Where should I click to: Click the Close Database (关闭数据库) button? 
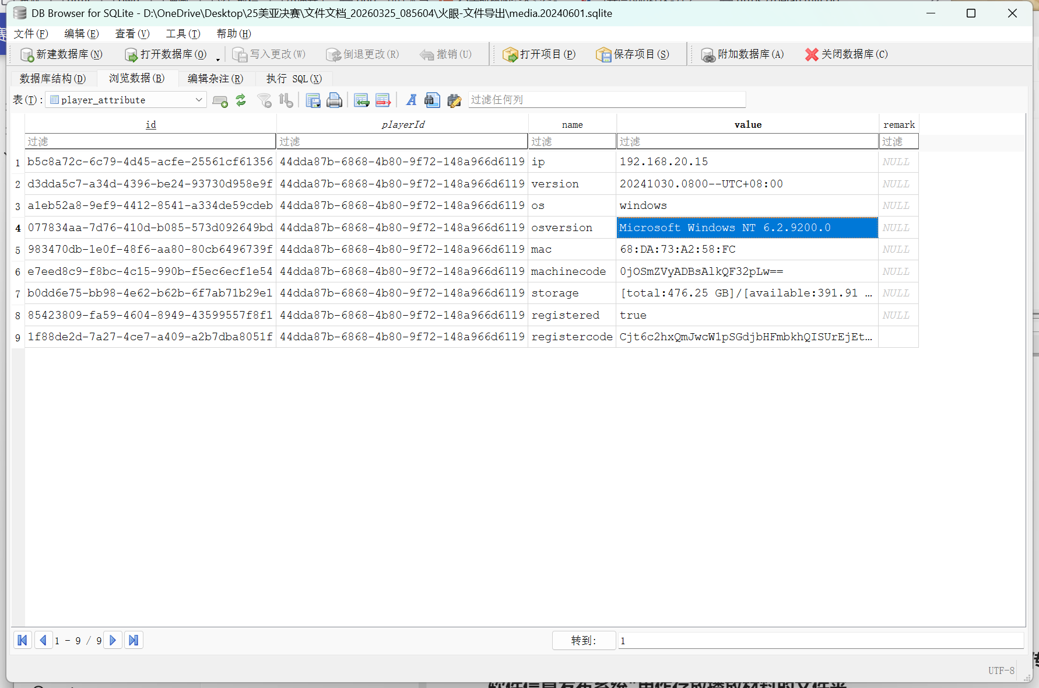(847, 54)
